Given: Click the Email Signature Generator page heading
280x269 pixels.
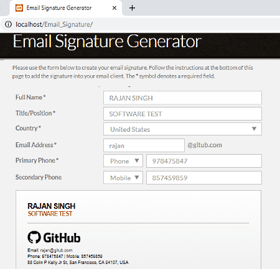Looking at the screenshot, I should click(x=107, y=42).
